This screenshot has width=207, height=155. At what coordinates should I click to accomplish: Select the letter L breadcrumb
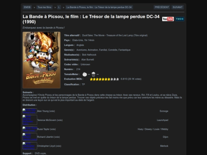click(59, 7)
